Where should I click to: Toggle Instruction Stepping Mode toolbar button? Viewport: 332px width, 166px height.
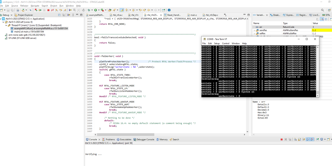coord(70,10)
